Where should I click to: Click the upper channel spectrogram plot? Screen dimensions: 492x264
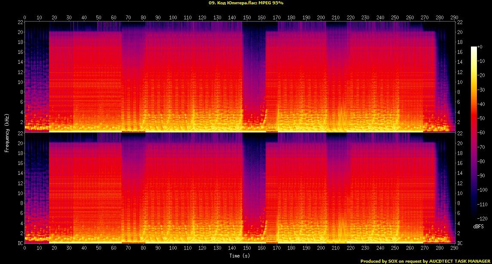(x=240, y=77)
